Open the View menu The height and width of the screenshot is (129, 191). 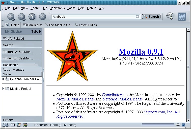24,8
